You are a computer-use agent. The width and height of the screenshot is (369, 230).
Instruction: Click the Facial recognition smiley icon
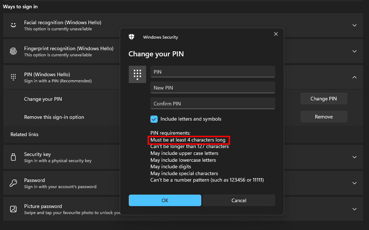tap(13, 25)
